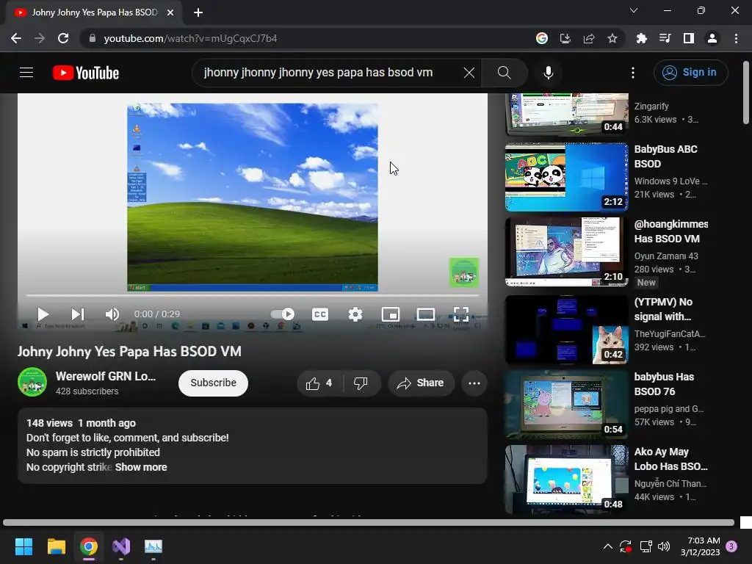Open Chrome extensions puzzle icon
Screen dimensions: 752x564
click(641, 38)
